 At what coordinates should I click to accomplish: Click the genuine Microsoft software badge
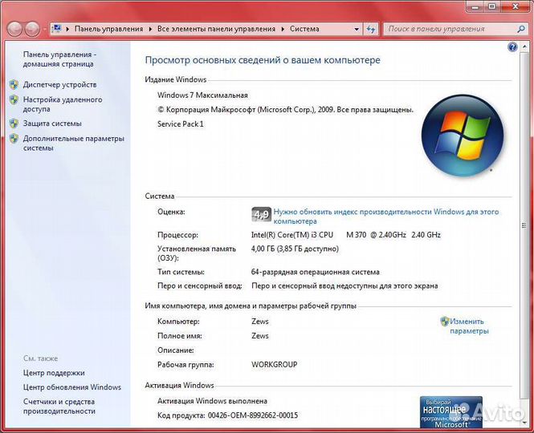coord(451,412)
